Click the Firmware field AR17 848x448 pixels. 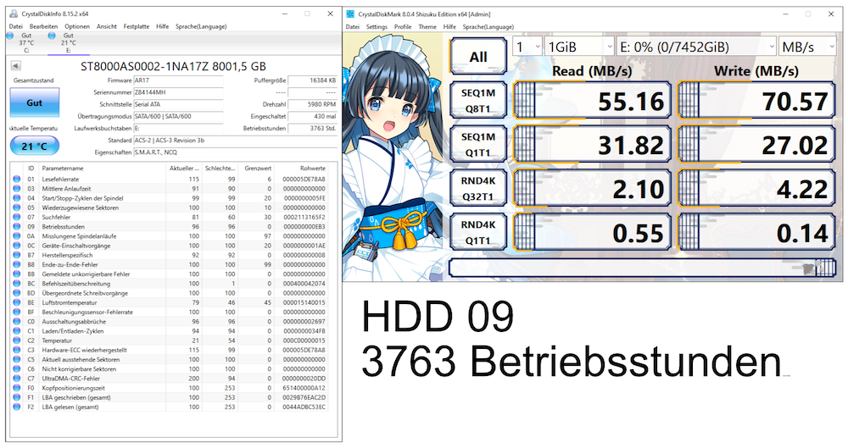click(x=178, y=80)
